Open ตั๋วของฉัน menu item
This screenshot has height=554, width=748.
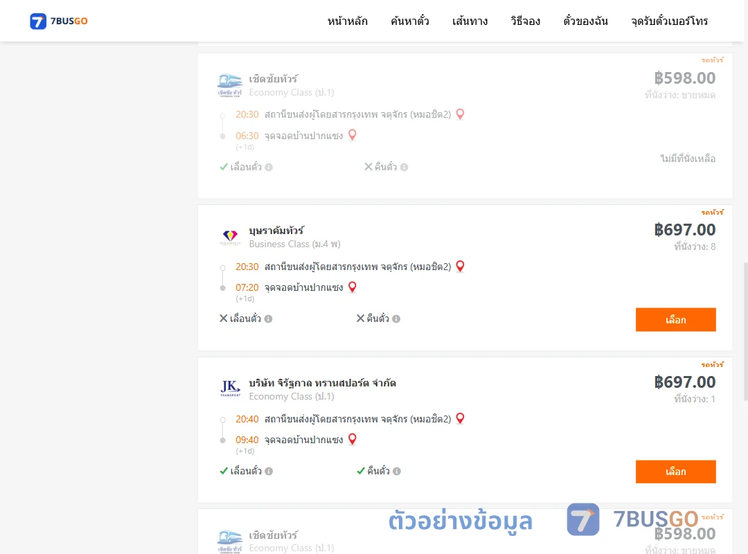point(585,21)
